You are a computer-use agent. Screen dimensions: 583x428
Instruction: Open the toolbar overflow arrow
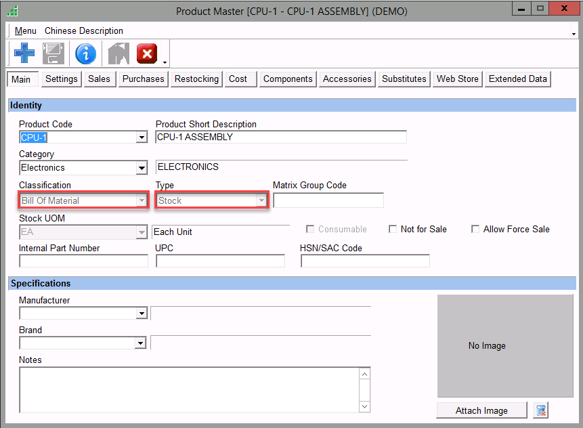pos(165,61)
